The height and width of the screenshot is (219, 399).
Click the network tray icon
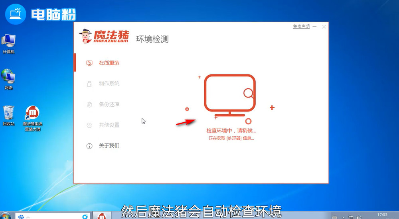351,217
